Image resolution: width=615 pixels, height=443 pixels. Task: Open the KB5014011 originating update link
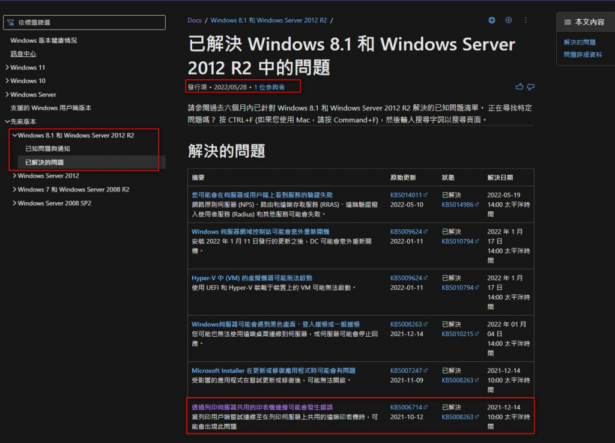click(408, 195)
